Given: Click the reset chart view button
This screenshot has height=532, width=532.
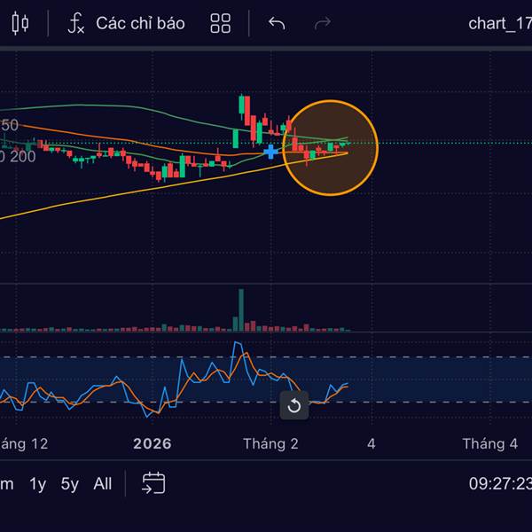Looking at the screenshot, I should click(294, 405).
